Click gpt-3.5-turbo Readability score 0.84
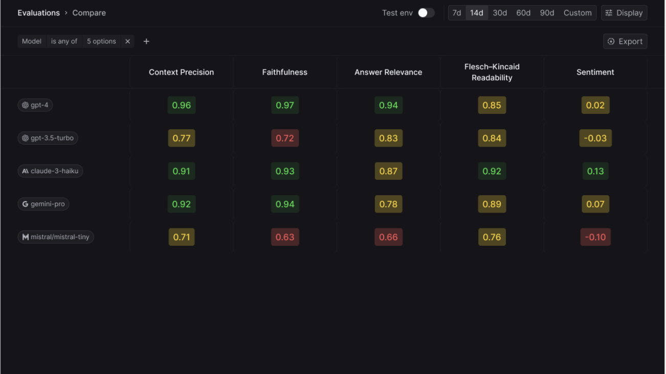 (x=492, y=138)
